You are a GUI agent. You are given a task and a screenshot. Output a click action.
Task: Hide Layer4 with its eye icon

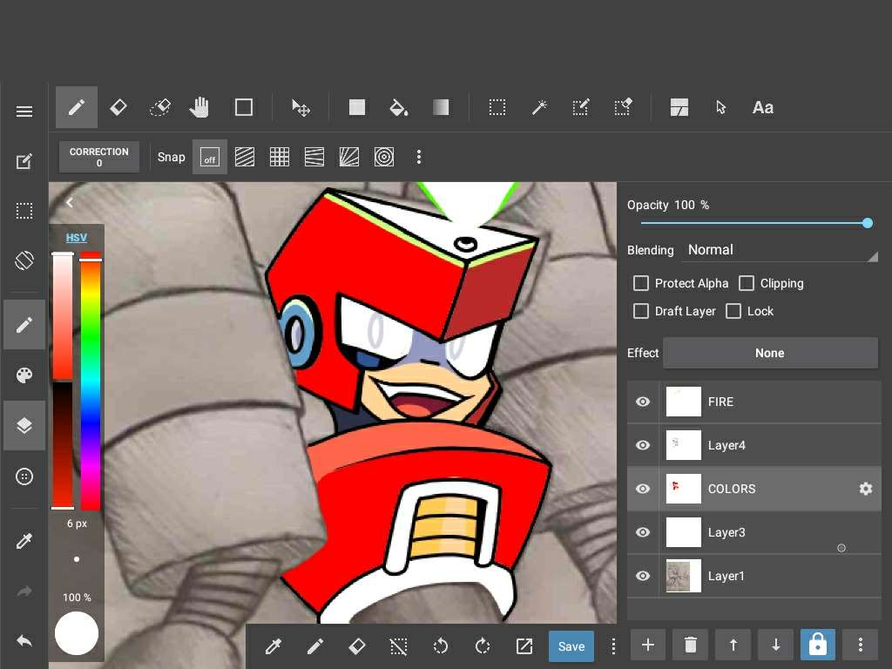[643, 445]
